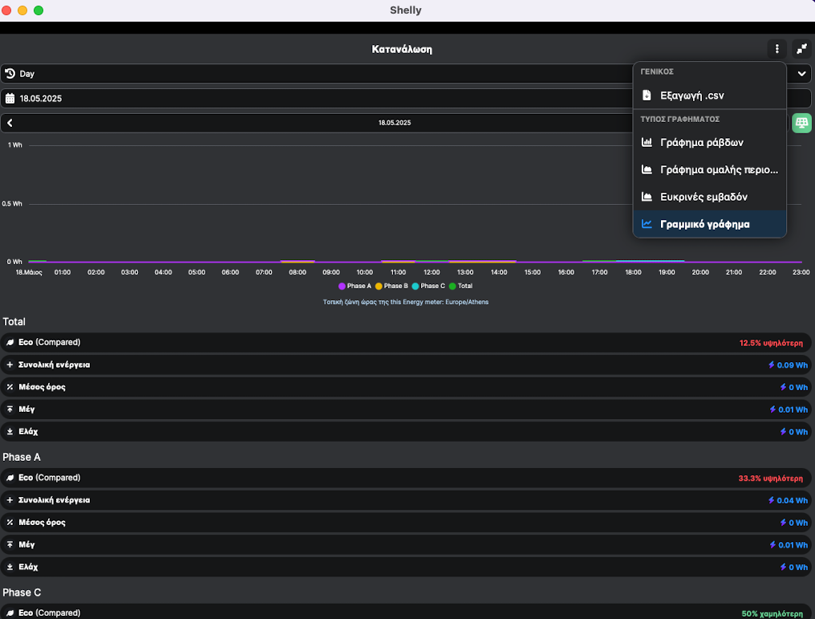Click the CSV export file icon
Viewport: 815px width, 619px height.
coord(647,96)
